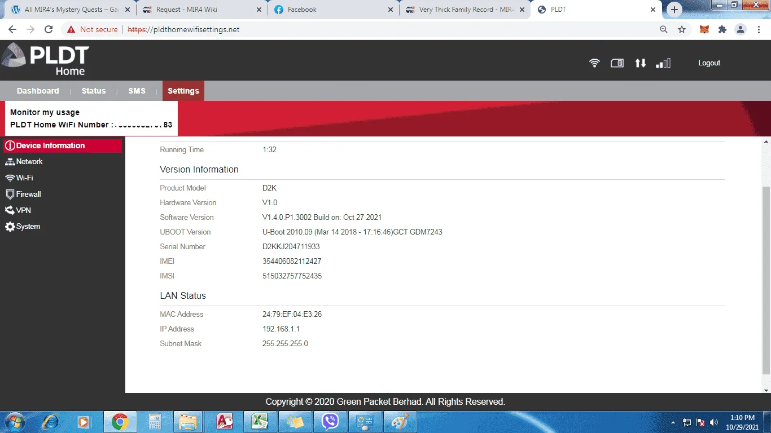Screen dimensions: 771x433
Task: Click the Wi-Fi status icon in header
Action: 594,63
